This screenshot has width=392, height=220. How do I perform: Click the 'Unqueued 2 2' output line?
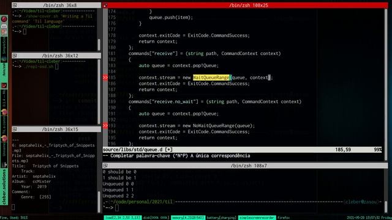click(118, 196)
